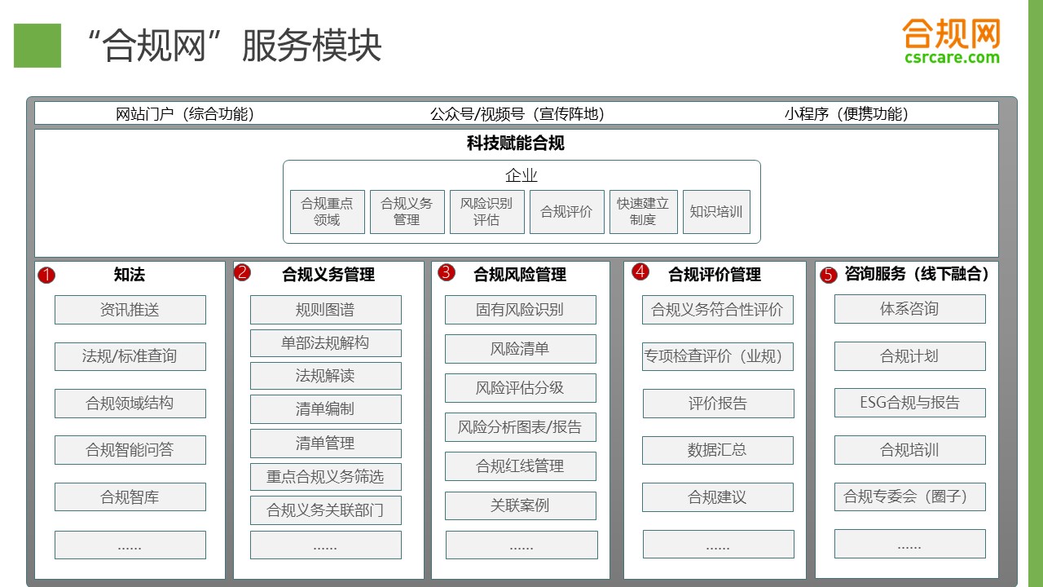1043x587 pixels.
Task: Select 小程序（便携功能） header text
Action: tap(847, 114)
